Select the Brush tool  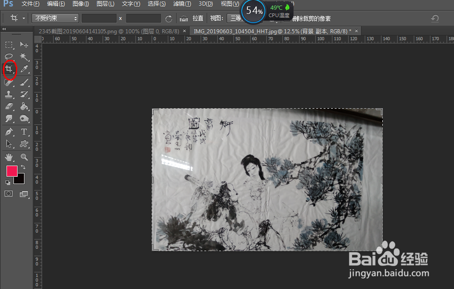pos(24,82)
